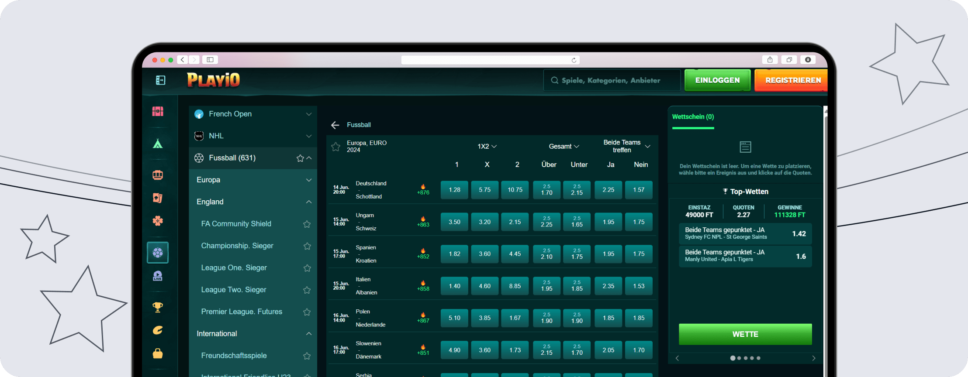The width and height of the screenshot is (968, 377).
Task: Open the shopping bag sidebar icon
Action: (x=158, y=353)
